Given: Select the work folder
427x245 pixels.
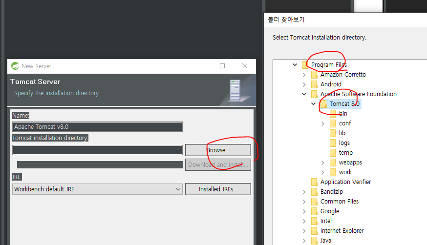Looking at the screenshot, I should (x=345, y=172).
